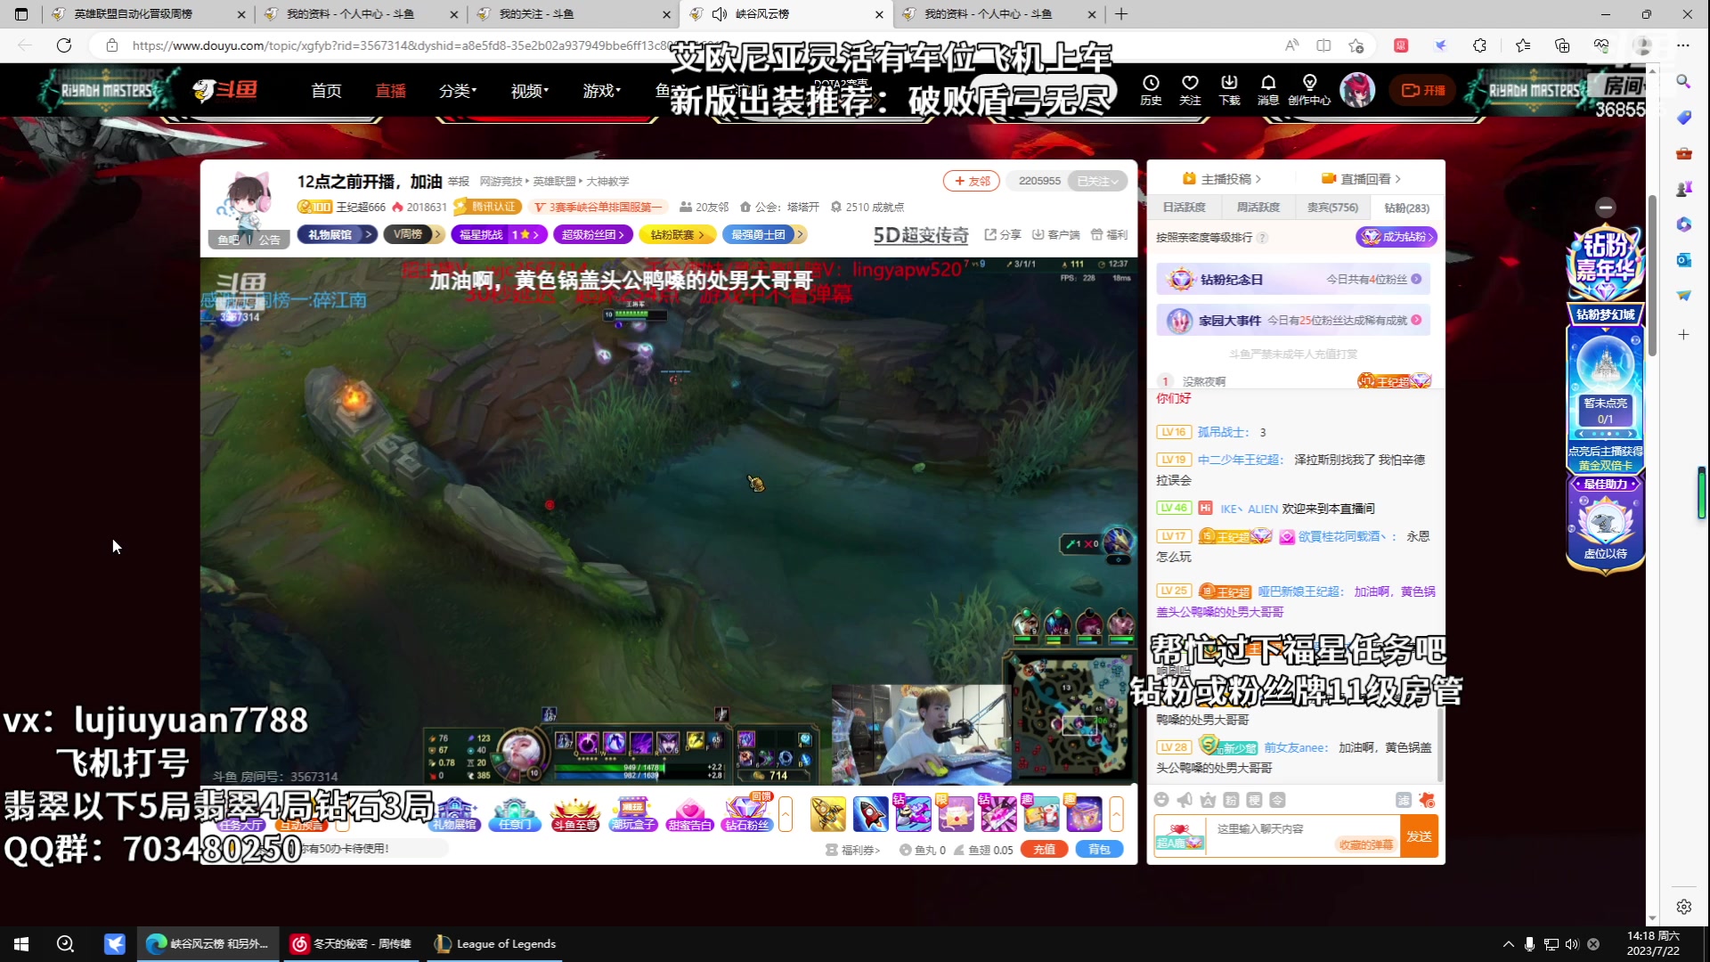Click browser refresh icon
1710x962 pixels.
point(64,45)
